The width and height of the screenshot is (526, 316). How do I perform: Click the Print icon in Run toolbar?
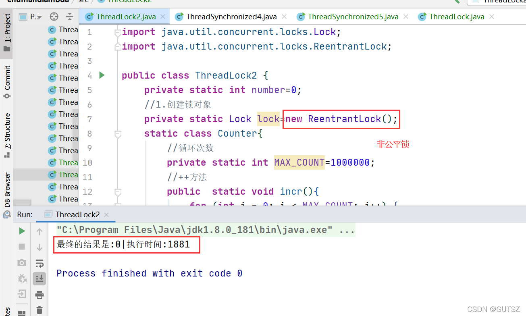pyautogui.click(x=40, y=295)
